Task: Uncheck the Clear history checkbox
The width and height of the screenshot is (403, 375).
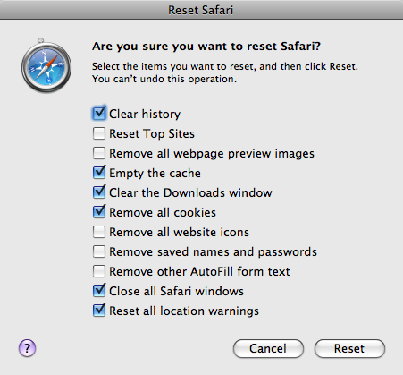Action: point(99,114)
